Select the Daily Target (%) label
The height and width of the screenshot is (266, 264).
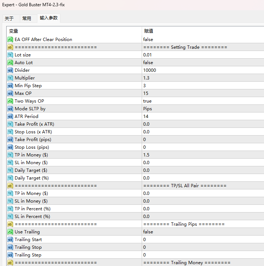click(x=32, y=178)
